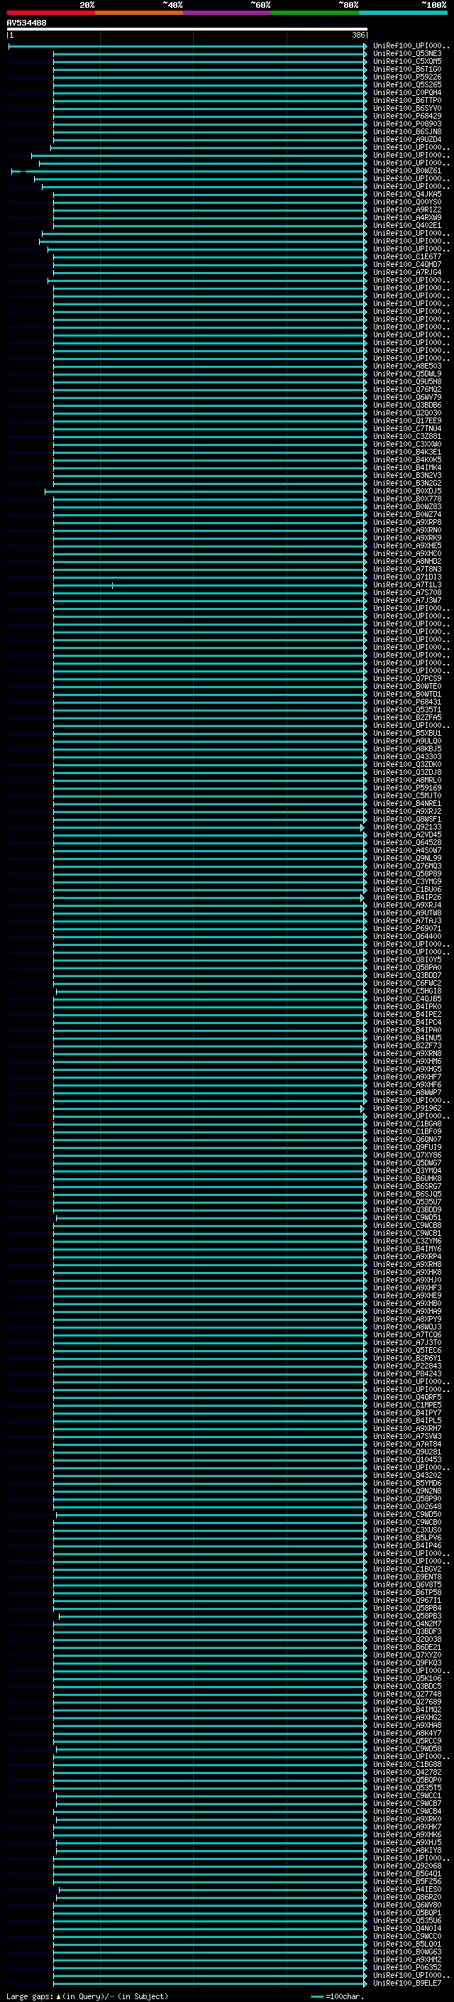The height and width of the screenshot is (2002, 454).
Task: Click hit label UniRef100_A7TAJ3
Action: [406, 920]
